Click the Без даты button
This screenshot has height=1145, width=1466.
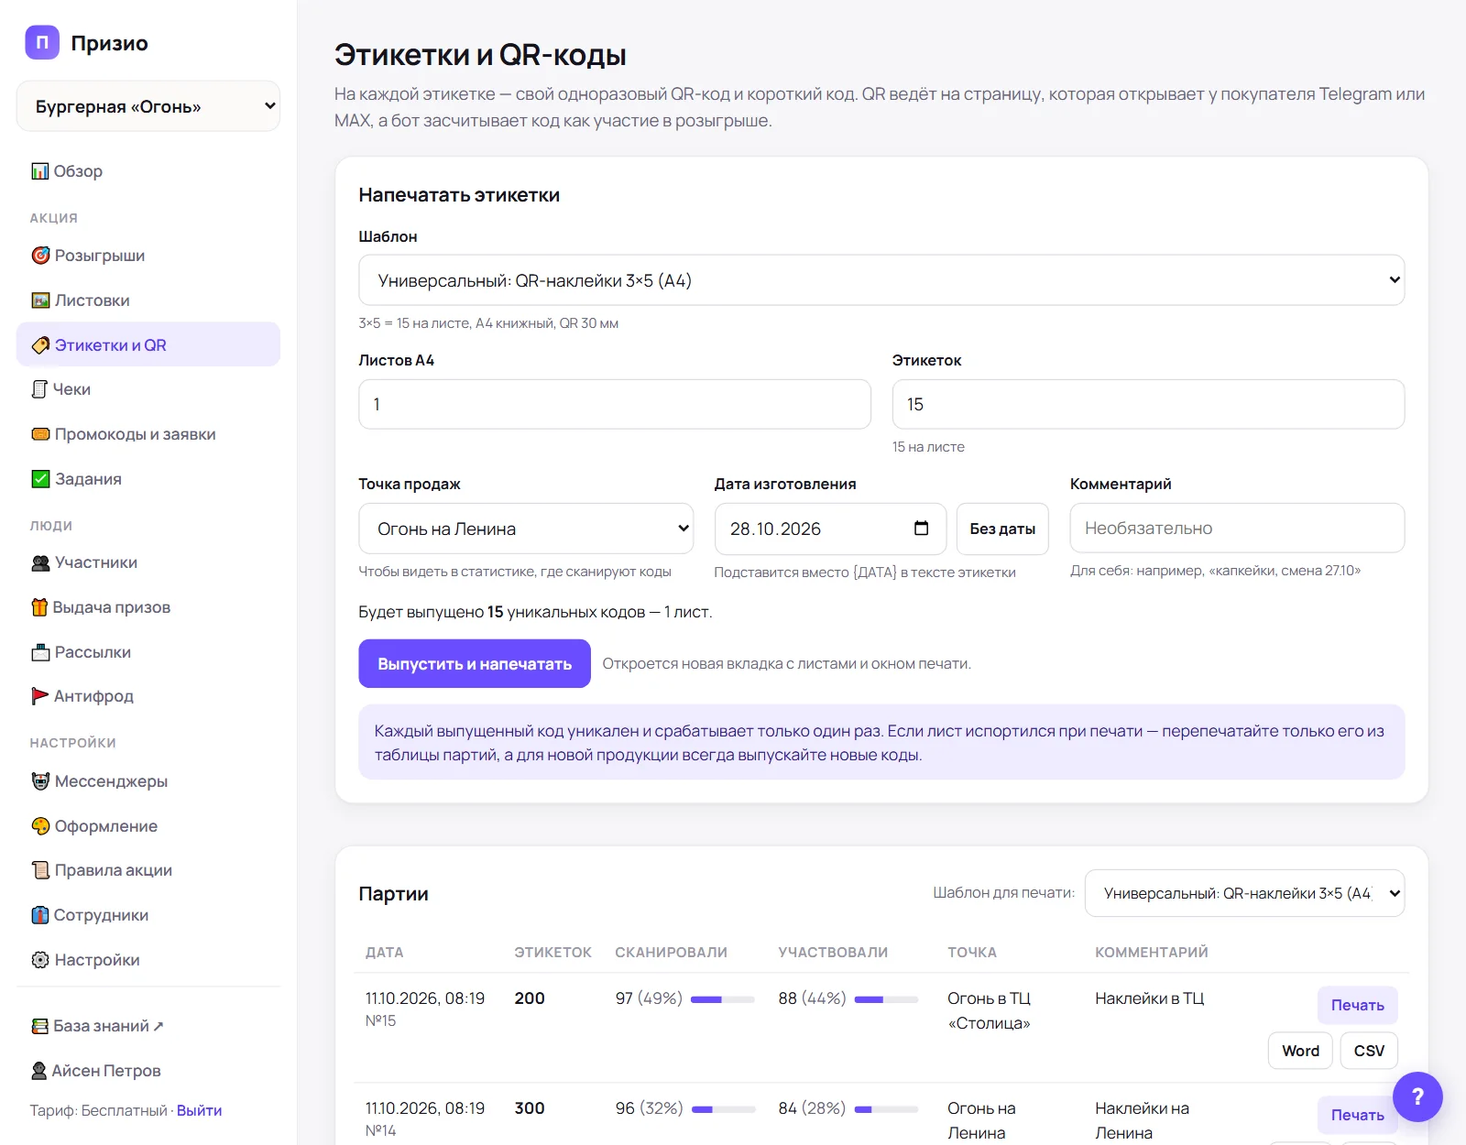coord(1002,529)
